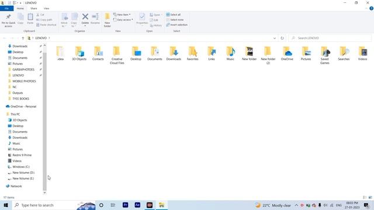Open Adobe Premiere Pro from taskbar
This screenshot has width=374, height=210.
125,205
